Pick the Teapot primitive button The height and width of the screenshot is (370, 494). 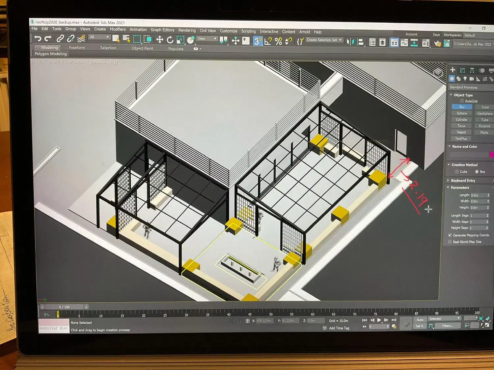point(461,132)
